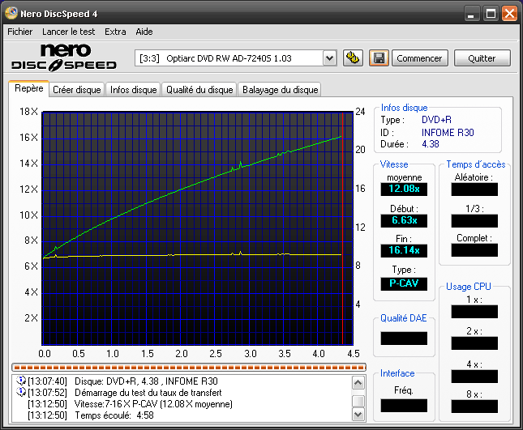Screen dimensions: 523x430
Task: Click the Usage CPU 4x field
Action: pyautogui.click(x=474, y=377)
